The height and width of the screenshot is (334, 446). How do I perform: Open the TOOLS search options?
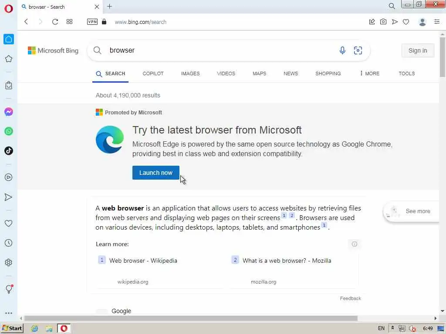pos(407,73)
